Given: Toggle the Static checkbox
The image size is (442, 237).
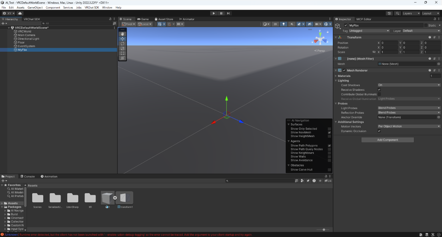Looking at the screenshot, I should (x=426, y=25).
